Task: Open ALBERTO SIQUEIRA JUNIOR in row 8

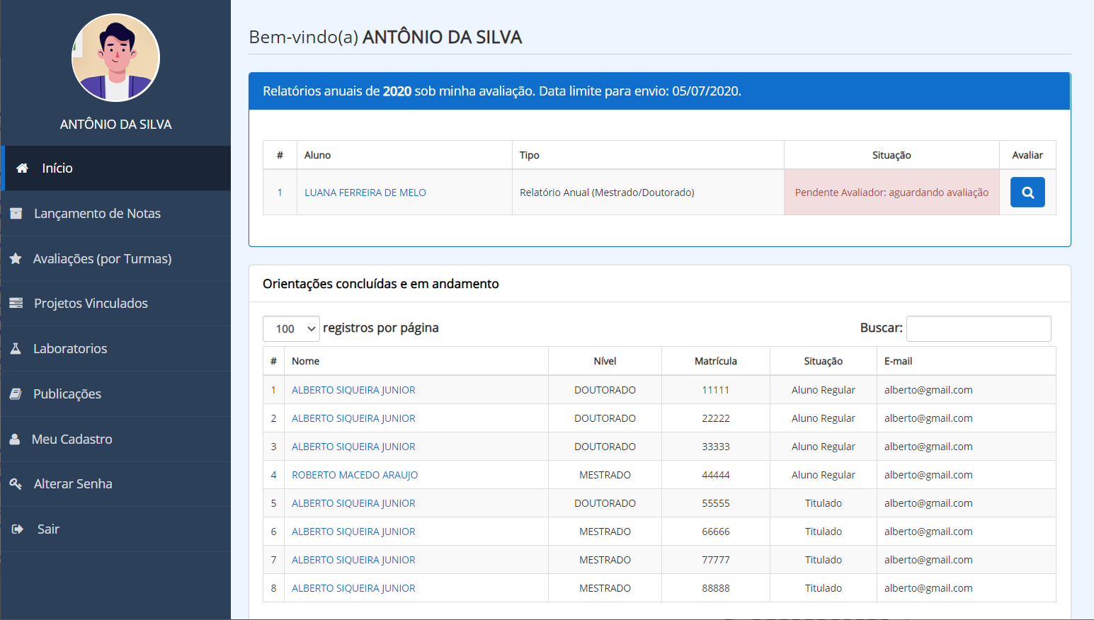Action: pyautogui.click(x=353, y=588)
